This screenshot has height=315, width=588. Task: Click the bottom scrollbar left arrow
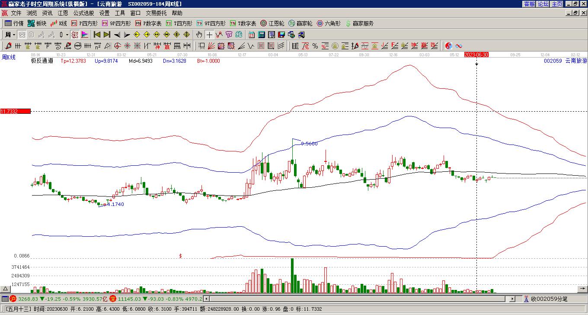pos(207,299)
